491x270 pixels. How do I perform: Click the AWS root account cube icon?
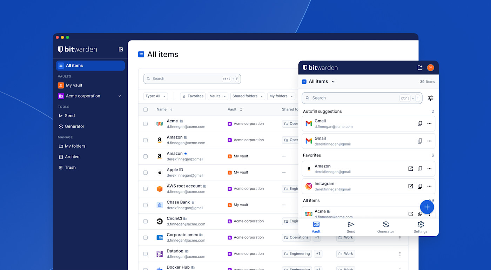[x=160, y=189]
